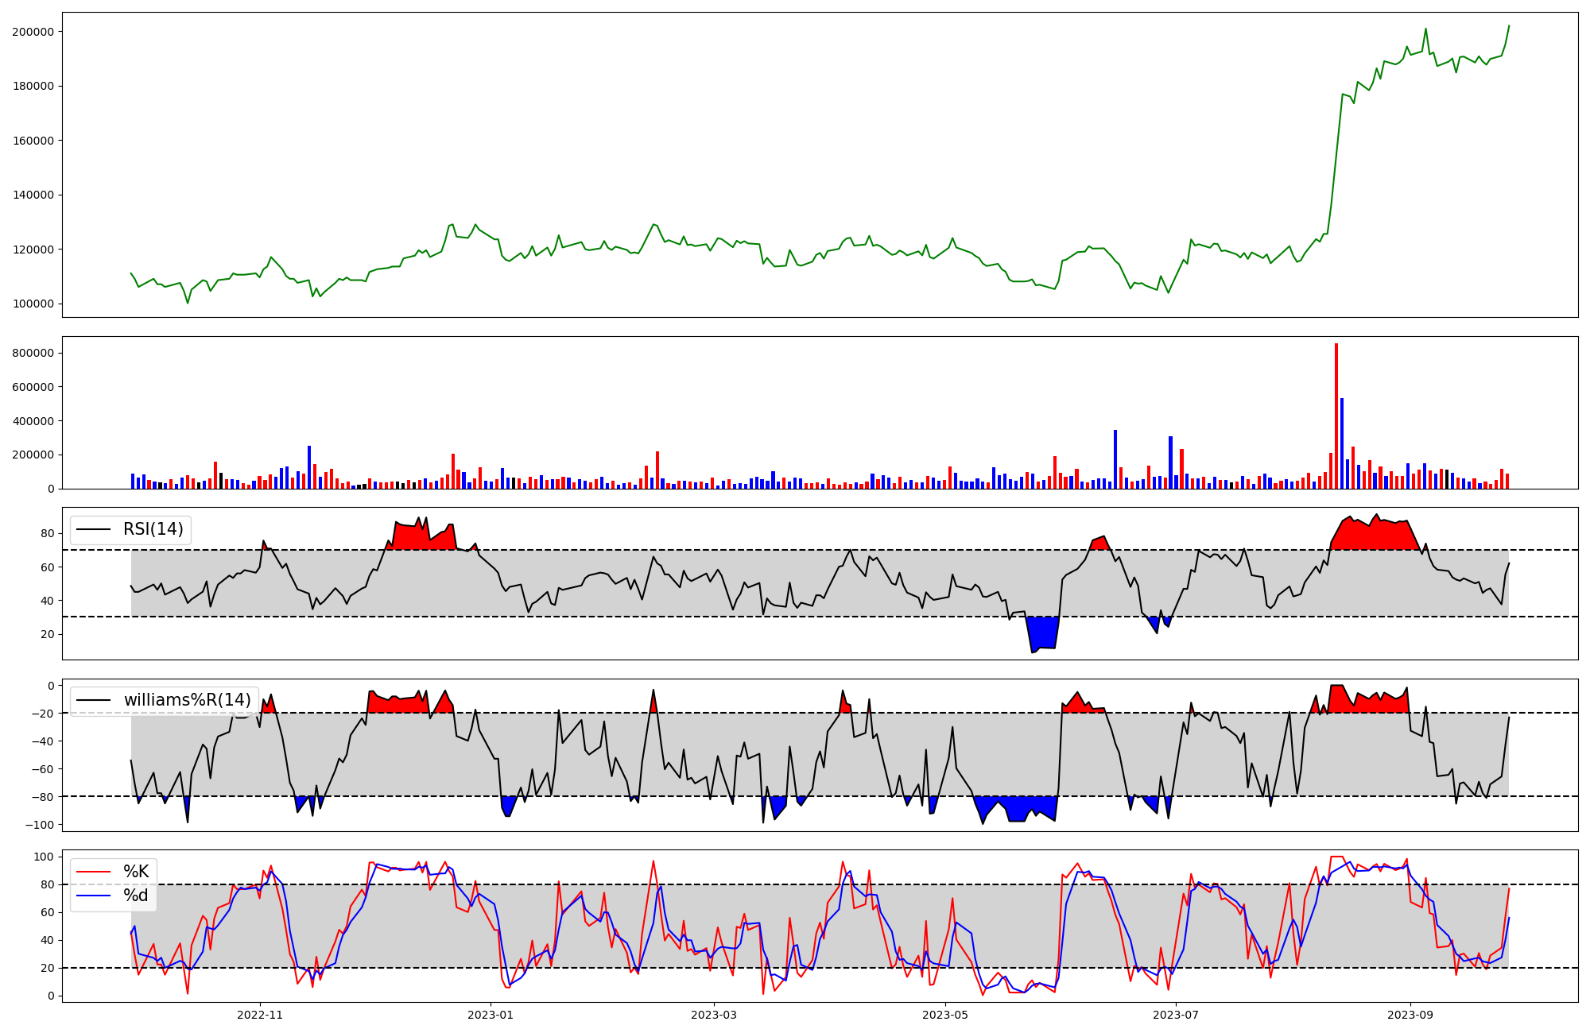Viewport: 1590px width, 1033px height.
Task: Click the -100 Williams %R axis label
Action: 39,825
